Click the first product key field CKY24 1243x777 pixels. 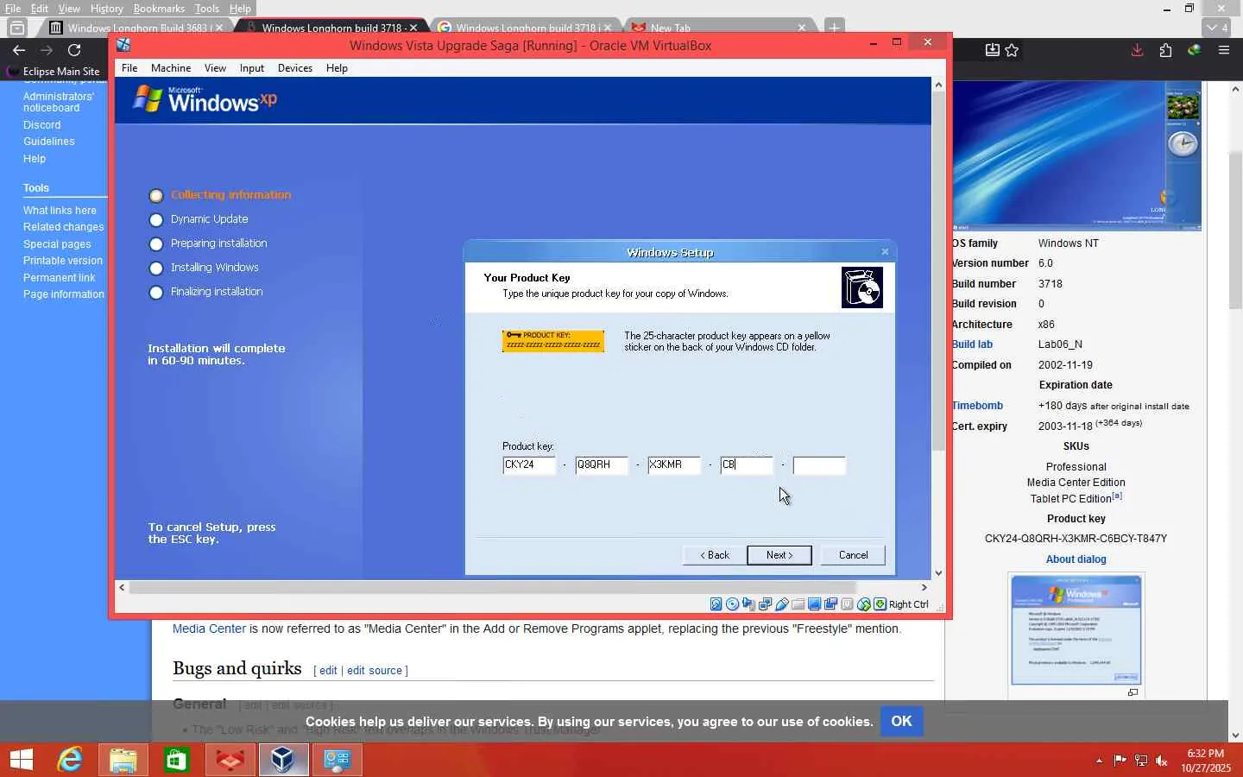(x=529, y=465)
